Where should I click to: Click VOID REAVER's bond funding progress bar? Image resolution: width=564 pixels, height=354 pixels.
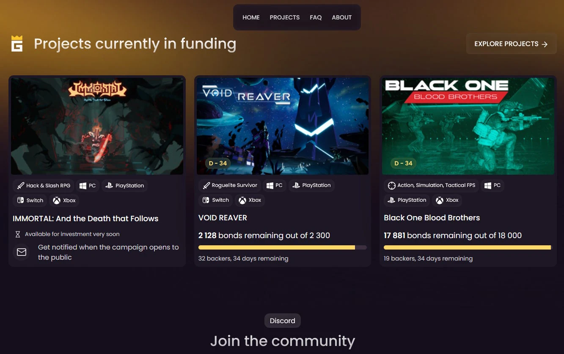tap(282, 247)
